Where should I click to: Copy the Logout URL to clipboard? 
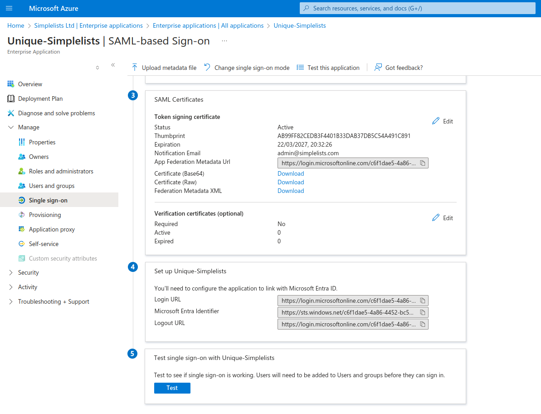(423, 324)
